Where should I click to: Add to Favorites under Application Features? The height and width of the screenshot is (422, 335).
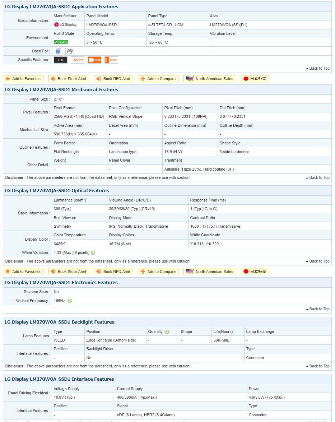coord(23,79)
